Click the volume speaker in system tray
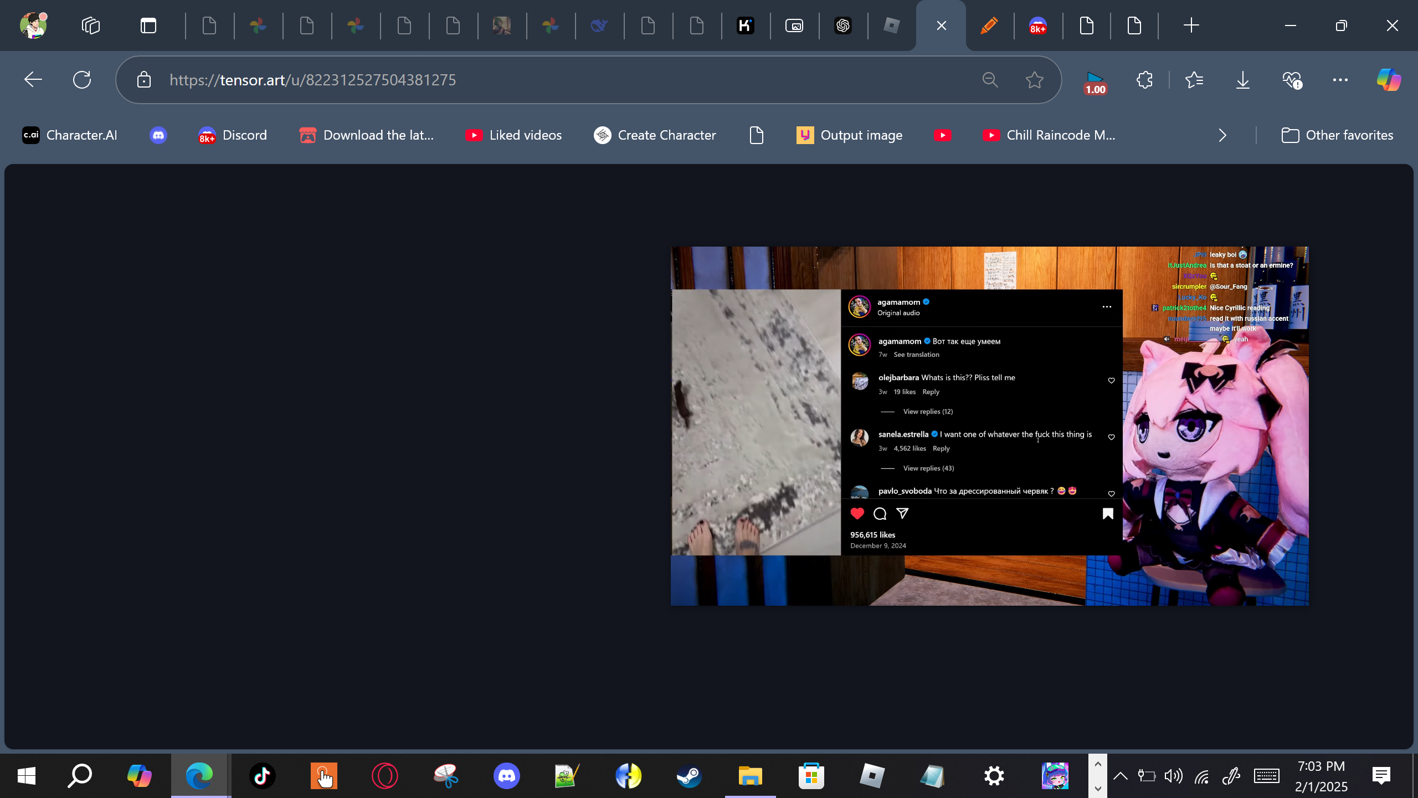 pyautogui.click(x=1173, y=776)
